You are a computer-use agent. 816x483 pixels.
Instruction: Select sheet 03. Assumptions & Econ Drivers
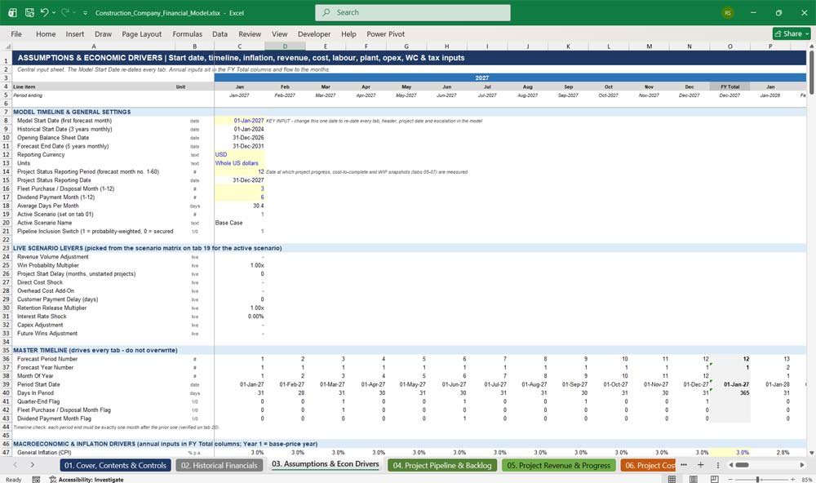[326, 464]
